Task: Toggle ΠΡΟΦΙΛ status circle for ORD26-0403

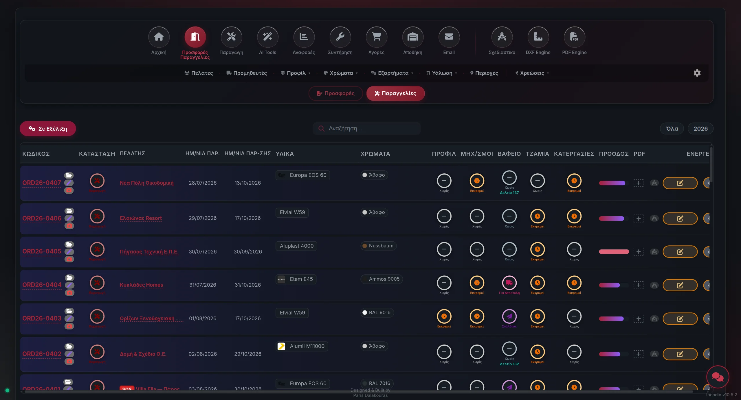Action: click(444, 316)
